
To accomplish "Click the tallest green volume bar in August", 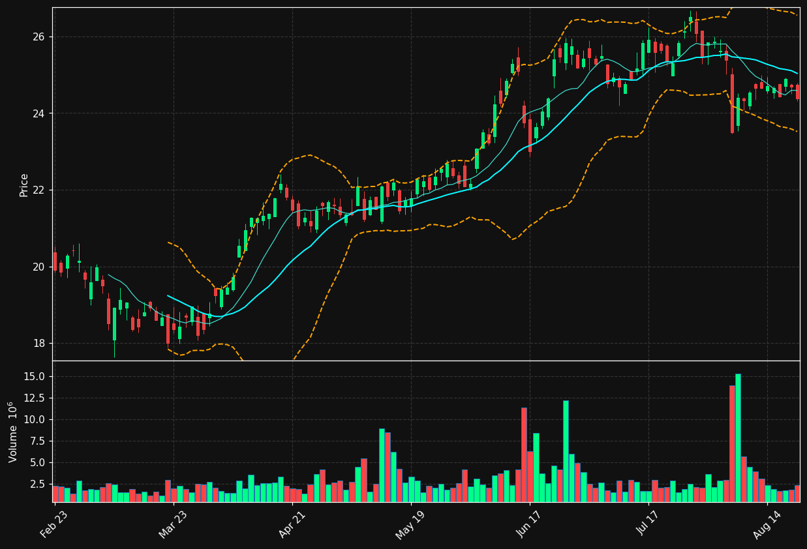I will click(x=738, y=438).
